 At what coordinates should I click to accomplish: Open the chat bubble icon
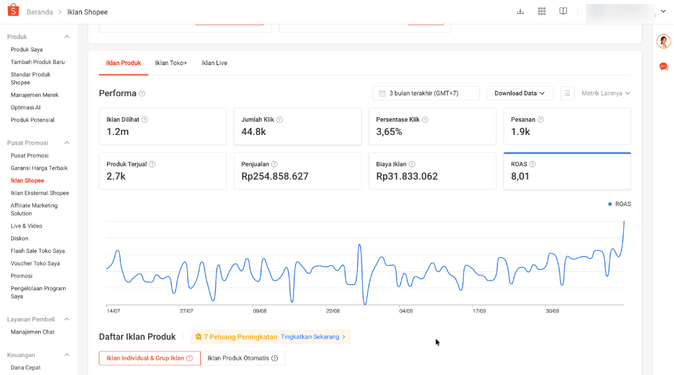point(663,66)
